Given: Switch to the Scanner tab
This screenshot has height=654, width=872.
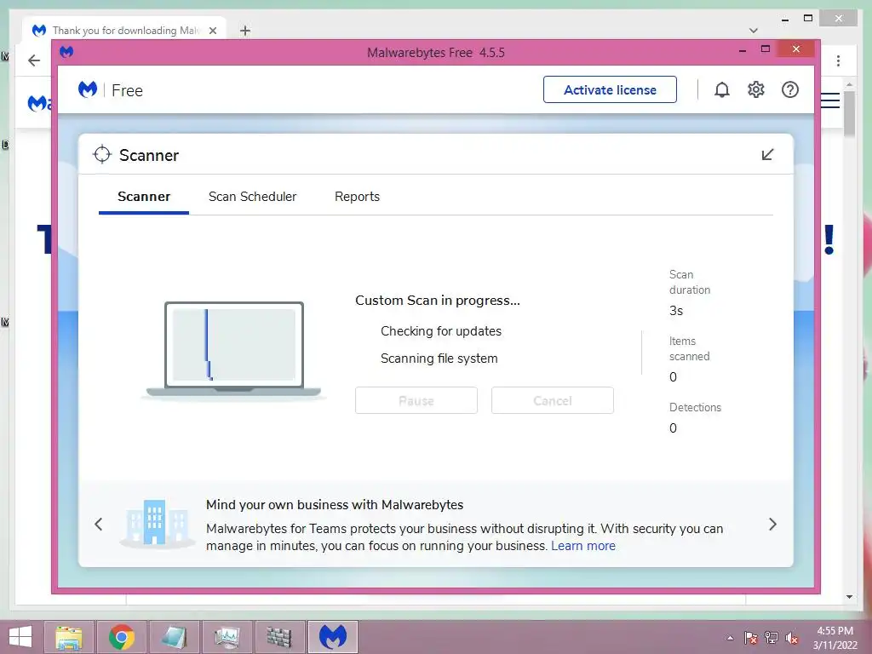Looking at the screenshot, I should [x=143, y=197].
